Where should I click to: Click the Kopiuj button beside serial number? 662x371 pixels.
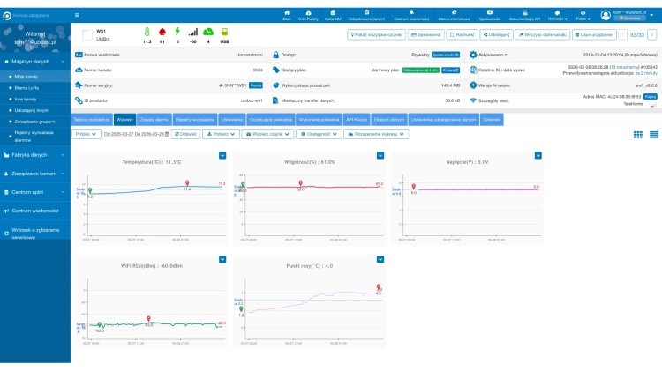tap(255, 85)
